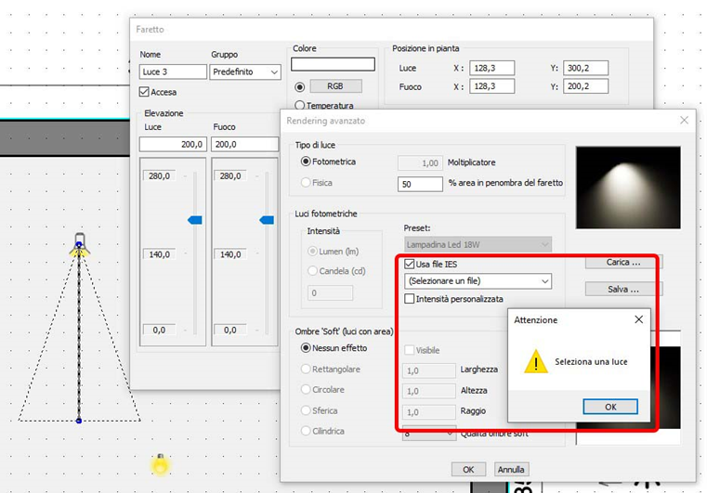
Task: Toggle the Accesa checkbox
Action: [144, 92]
